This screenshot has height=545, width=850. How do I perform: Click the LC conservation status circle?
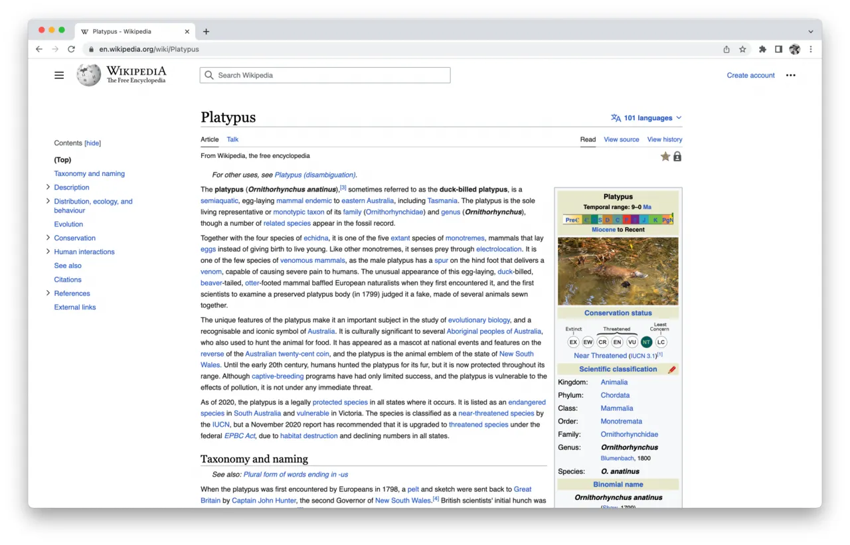click(x=661, y=343)
